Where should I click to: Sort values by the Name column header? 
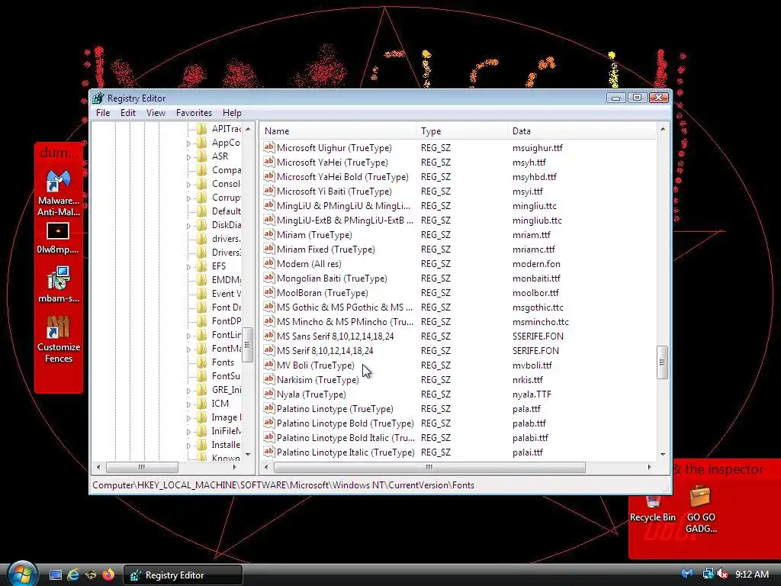338,131
